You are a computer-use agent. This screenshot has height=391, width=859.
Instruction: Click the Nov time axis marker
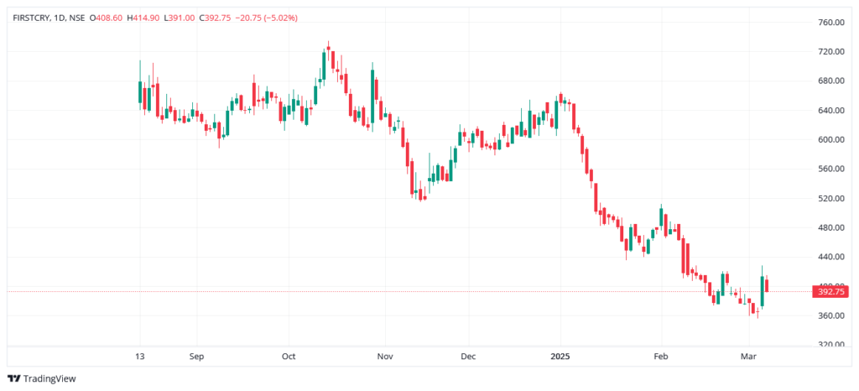(x=384, y=356)
